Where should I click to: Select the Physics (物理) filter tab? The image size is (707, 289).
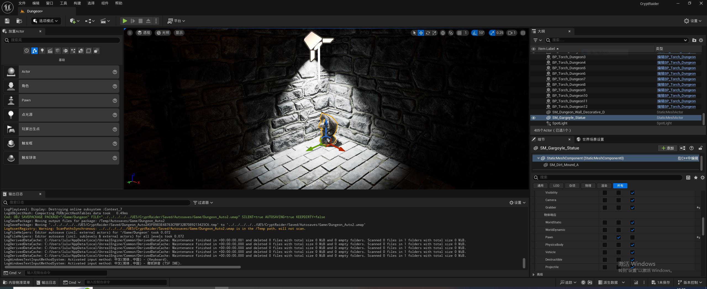(588, 186)
